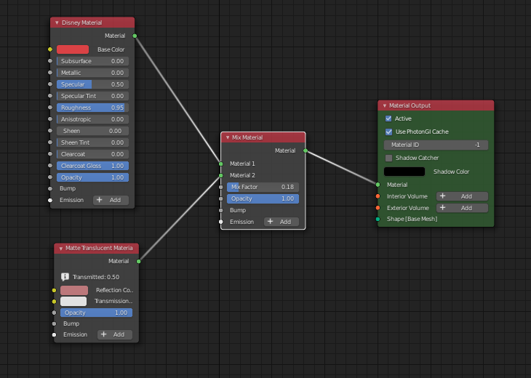The width and height of the screenshot is (531, 378).
Task: Disable the Active checkbox
Action: tap(388, 118)
